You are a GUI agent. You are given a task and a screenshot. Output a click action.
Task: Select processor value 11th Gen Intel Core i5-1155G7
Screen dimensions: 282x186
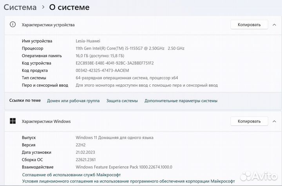point(130,48)
